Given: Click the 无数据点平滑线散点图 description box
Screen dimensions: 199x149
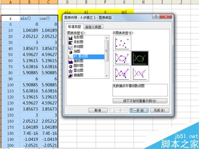Looking at the screenshot, I should (x=140, y=90).
